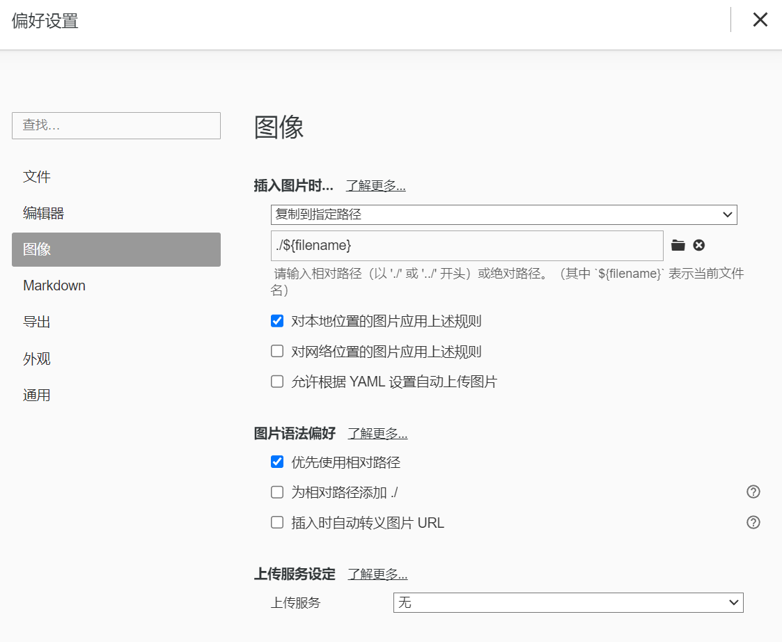This screenshot has height=642, width=782.
Task: Check the 为相对路径添加 ./ option
Action: (x=277, y=492)
